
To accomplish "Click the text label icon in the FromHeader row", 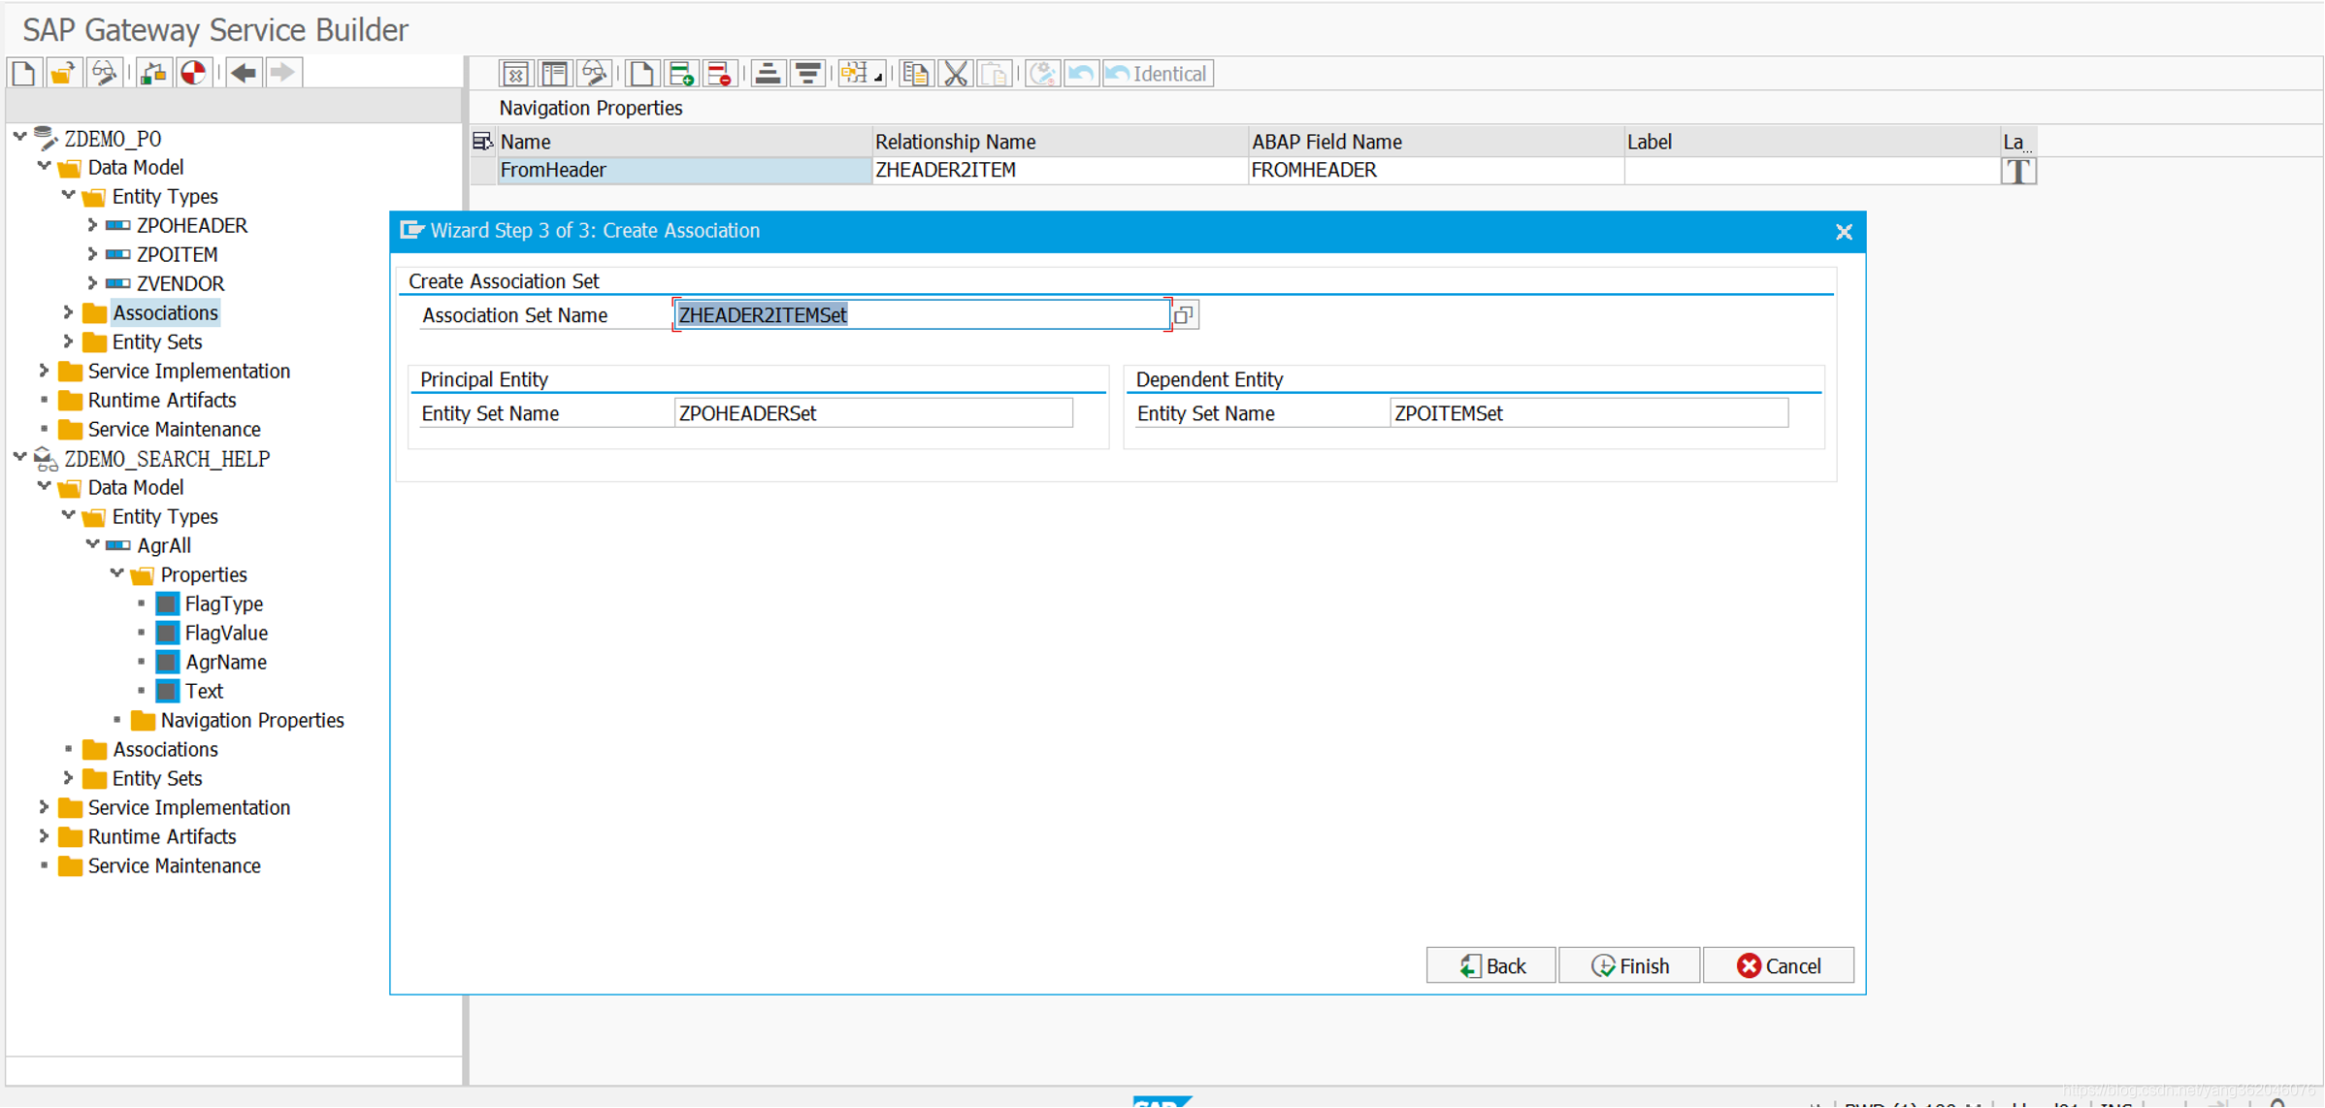I will (2018, 171).
